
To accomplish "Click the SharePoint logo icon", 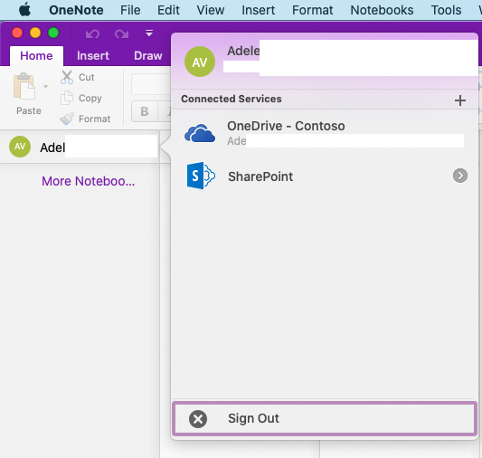I will tap(201, 176).
